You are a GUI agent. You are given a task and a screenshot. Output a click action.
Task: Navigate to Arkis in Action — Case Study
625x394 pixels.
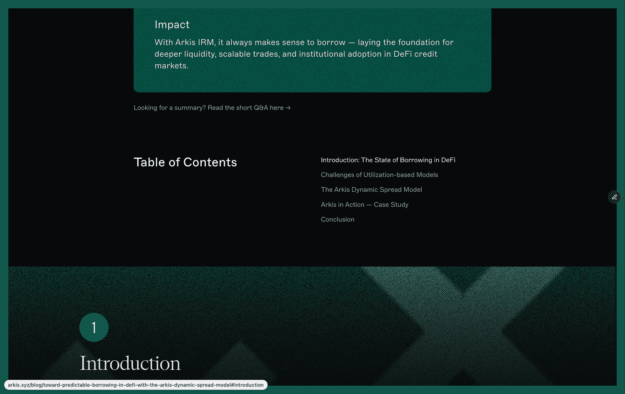364,205
